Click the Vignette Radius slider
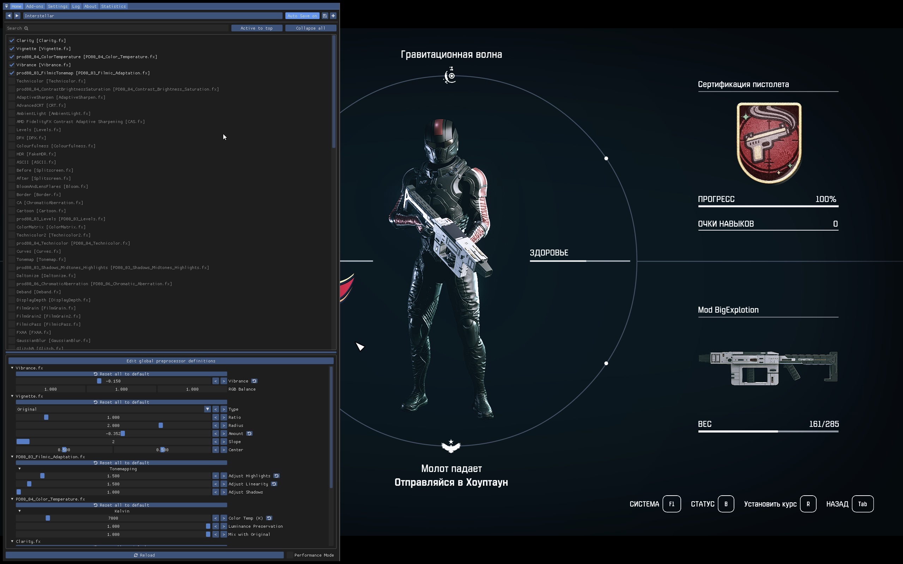This screenshot has height=564, width=903. (114, 425)
